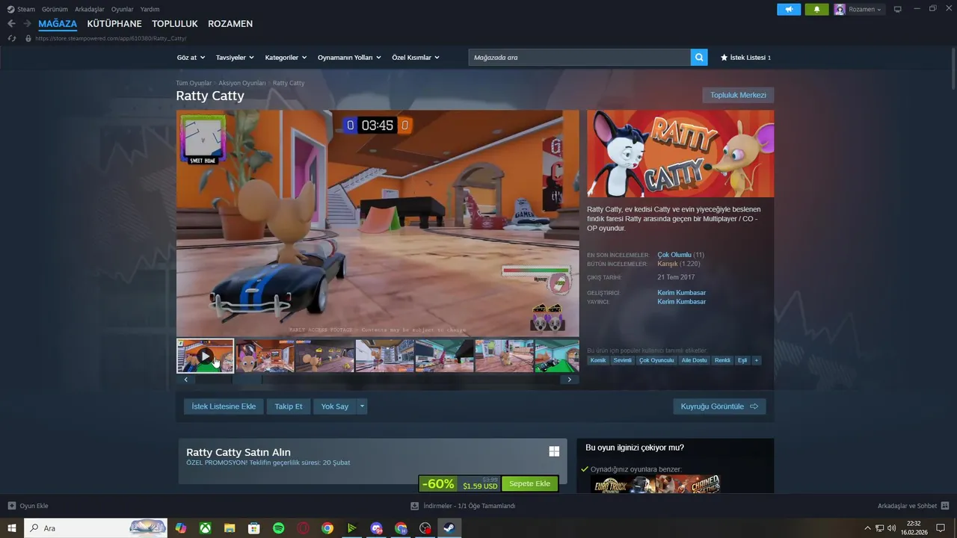This screenshot has height=538, width=957.
Task: Open the Yok Say dropdown arrow
Action: coord(362,406)
